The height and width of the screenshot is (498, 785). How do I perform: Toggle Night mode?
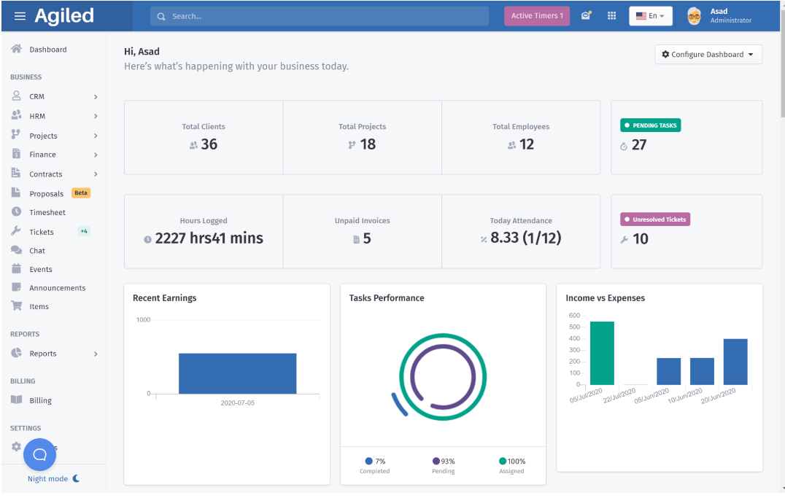[53, 479]
